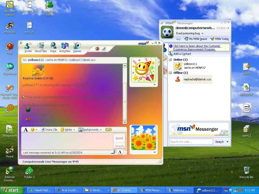Record a Voice Clip

[49, 130]
